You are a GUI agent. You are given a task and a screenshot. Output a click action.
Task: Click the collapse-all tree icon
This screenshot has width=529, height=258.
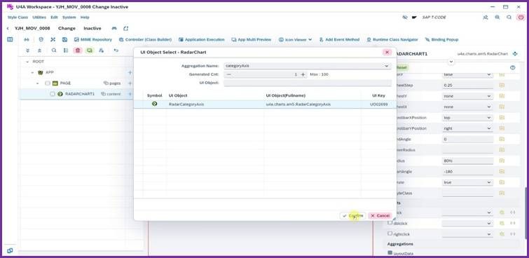tap(39, 50)
